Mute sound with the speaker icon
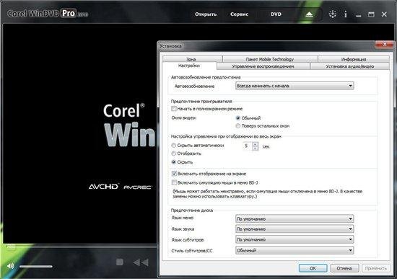 [x=10, y=266]
